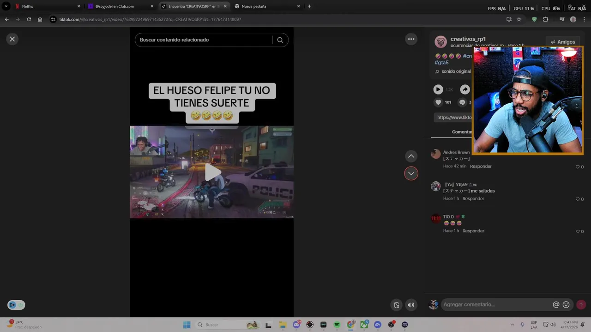Click the round play-count icon under the description
This screenshot has width=591, height=332.
click(x=438, y=89)
